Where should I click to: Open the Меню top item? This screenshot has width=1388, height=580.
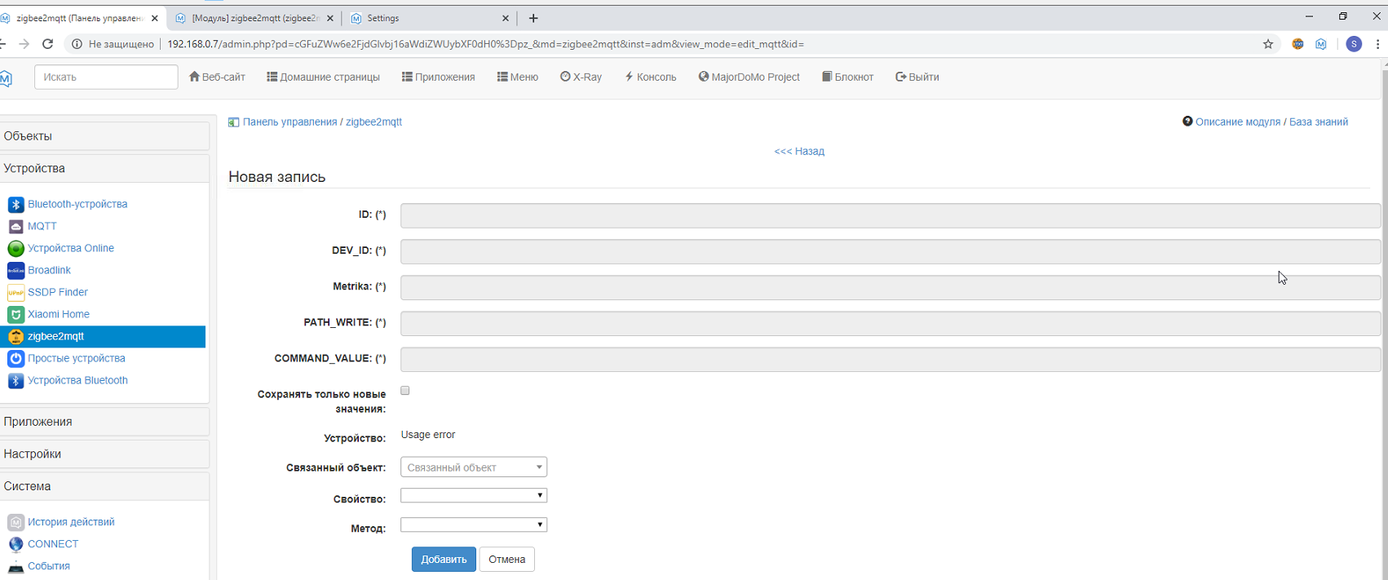point(518,77)
